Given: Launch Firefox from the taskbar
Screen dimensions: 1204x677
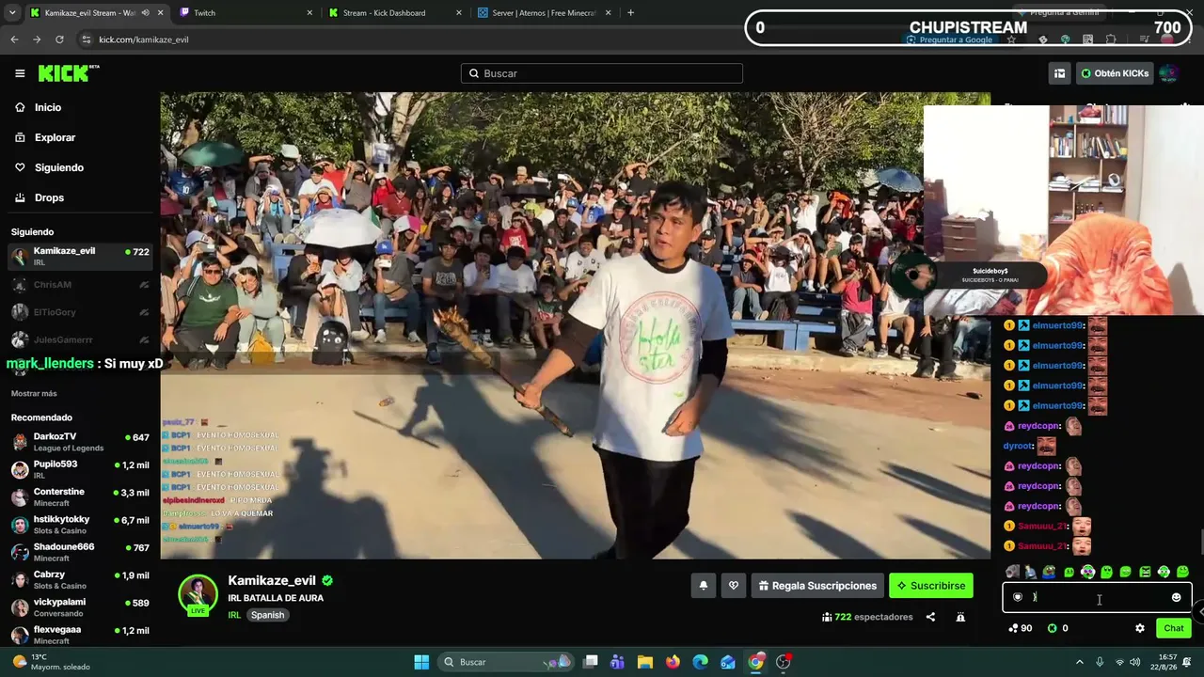Looking at the screenshot, I should (673, 662).
